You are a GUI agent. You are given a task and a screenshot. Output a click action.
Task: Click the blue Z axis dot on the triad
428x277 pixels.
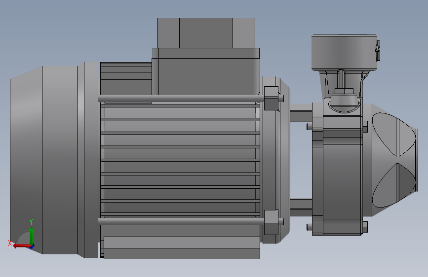click(x=32, y=246)
